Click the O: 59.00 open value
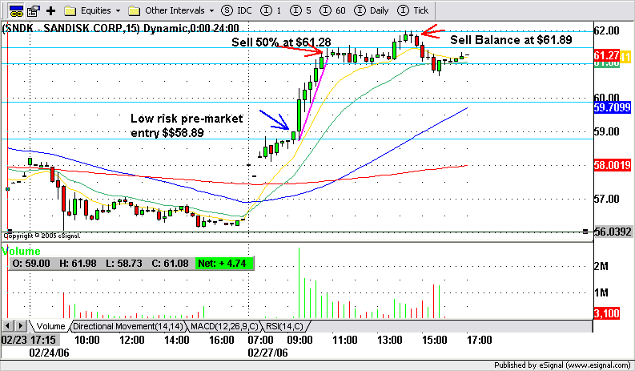This screenshot has width=635, height=371. (31, 264)
